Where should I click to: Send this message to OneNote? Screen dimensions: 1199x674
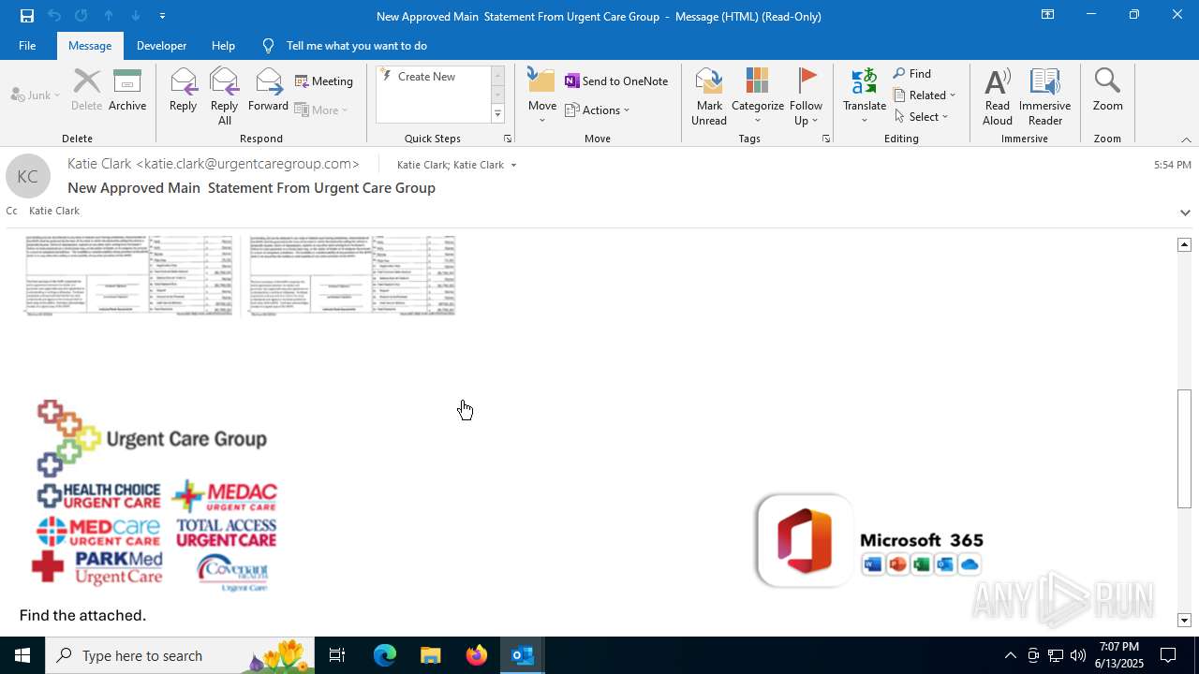coord(616,81)
